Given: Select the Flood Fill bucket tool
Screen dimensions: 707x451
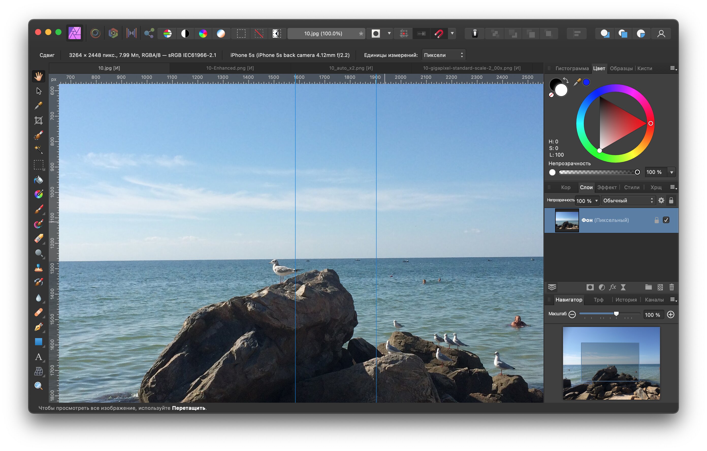Looking at the screenshot, I should coord(38,179).
